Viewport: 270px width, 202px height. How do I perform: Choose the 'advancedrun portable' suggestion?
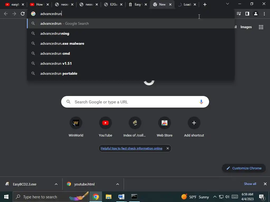click(x=131, y=73)
